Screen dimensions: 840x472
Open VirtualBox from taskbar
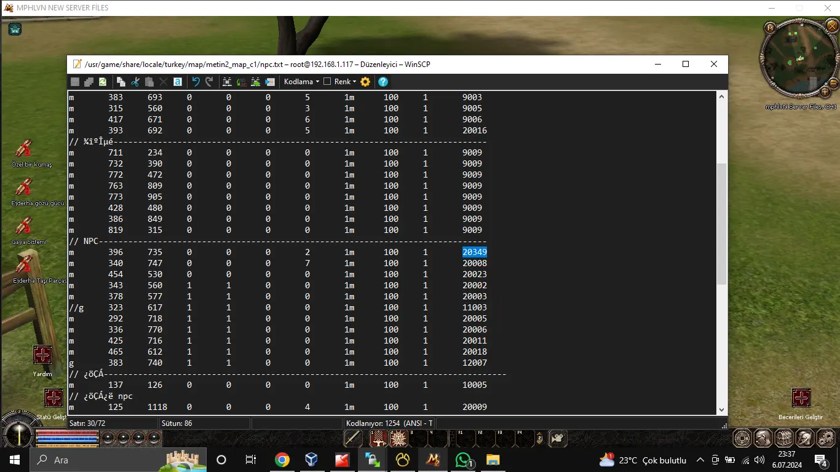(x=312, y=460)
